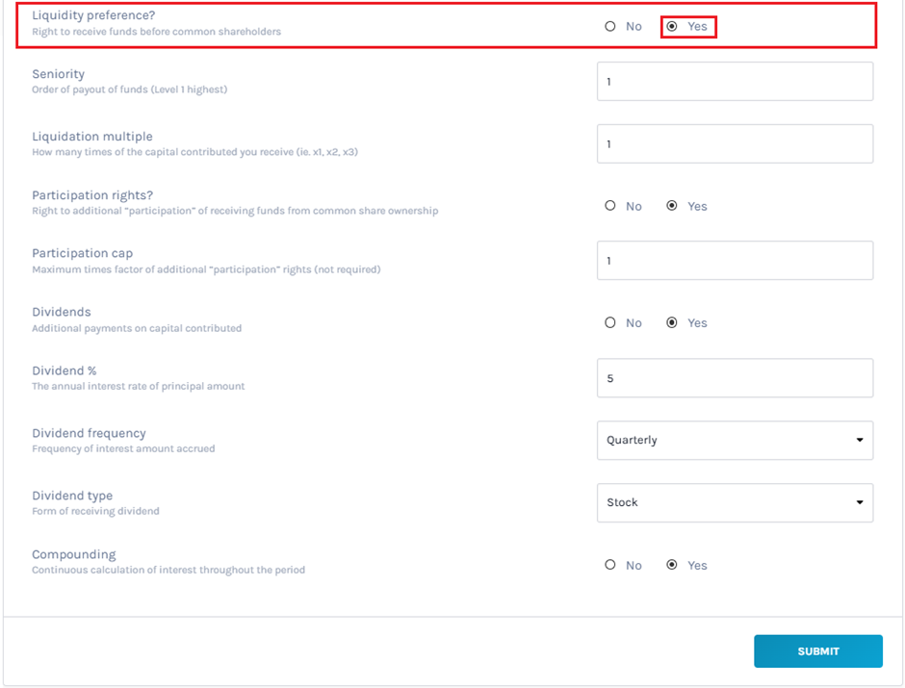Select Yes for Dividends
Viewport: 905px width, 688px height.
coord(672,322)
